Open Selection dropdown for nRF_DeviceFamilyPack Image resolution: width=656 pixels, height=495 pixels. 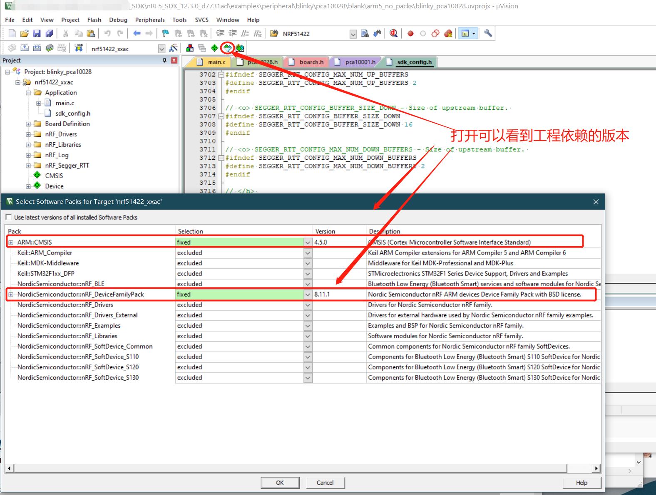308,294
